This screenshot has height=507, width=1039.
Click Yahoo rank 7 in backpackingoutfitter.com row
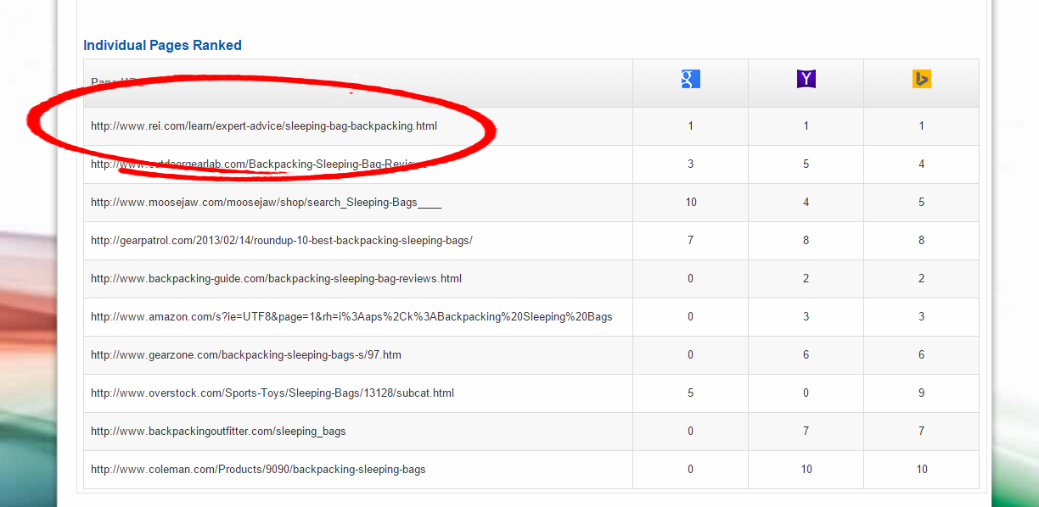(806, 432)
